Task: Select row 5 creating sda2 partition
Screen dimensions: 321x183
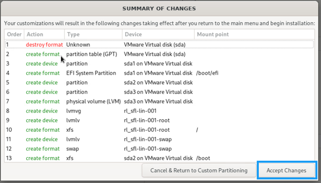Action: [x=159, y=82]
